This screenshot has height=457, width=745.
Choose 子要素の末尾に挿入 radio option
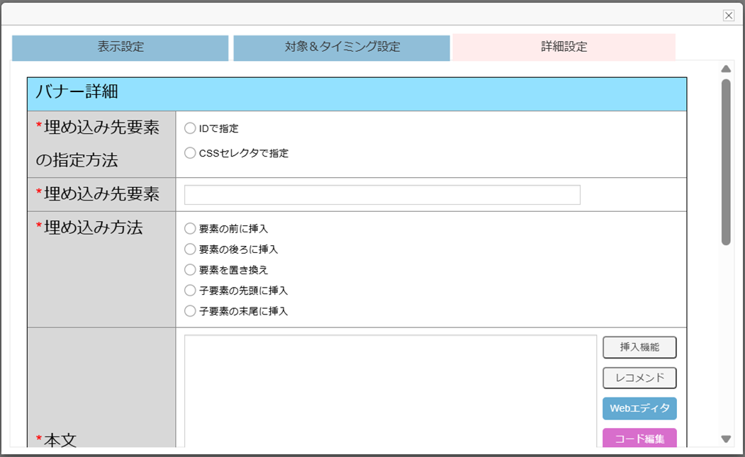point(190,311)
